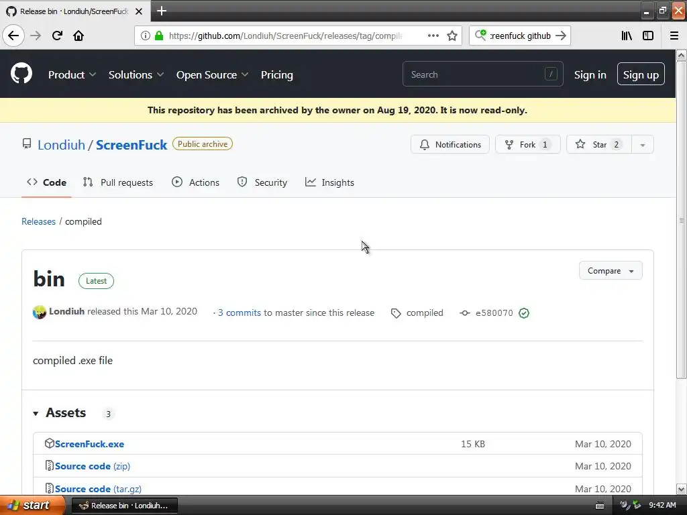Viewport: 687px width, 515px height.
Task: Focus the GitHub Search field
Action: point(482,74)
